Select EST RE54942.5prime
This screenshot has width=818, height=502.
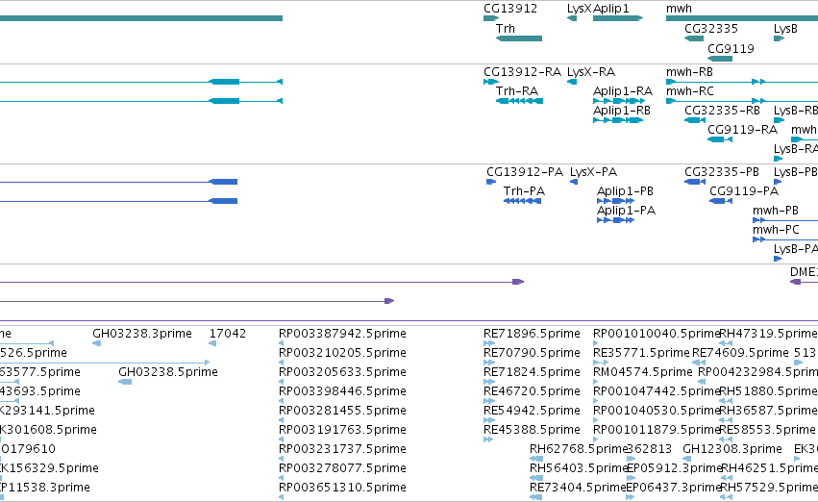point(532,411)
